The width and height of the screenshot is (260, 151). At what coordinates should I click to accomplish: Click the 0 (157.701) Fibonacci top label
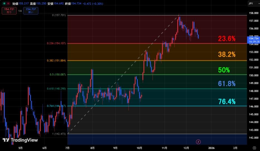pos(59,15)
